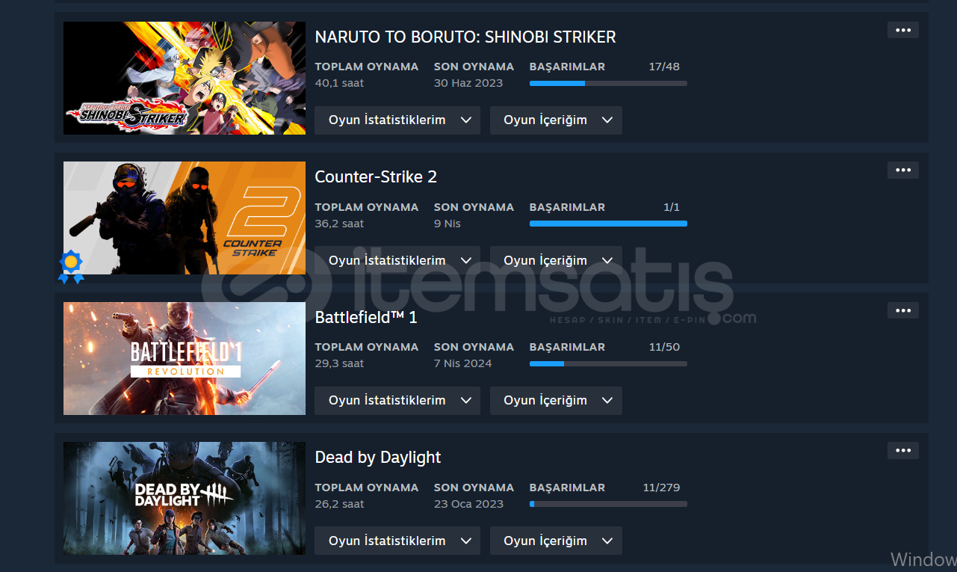Screen dimensions: 957x572
Task: Expand Oyun İçeriğim for Shinobi Striker
Action: click(x=556, y=120)
